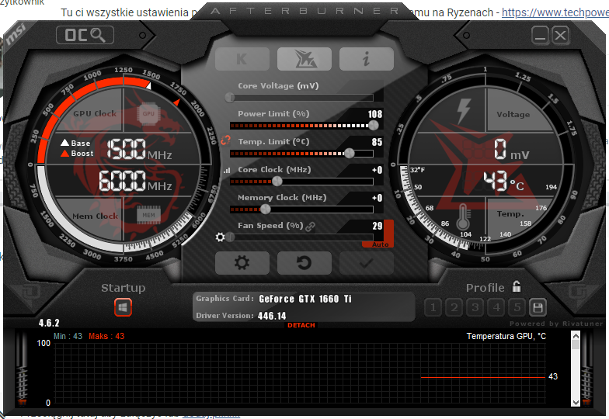This screenshot has height=419, width=609.
Task: Save the current profile using floppy icon
Action: point(537,307)
